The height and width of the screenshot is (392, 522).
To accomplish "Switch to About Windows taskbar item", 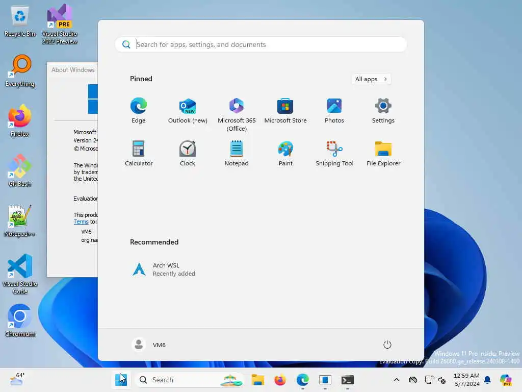I will (325, 380).
